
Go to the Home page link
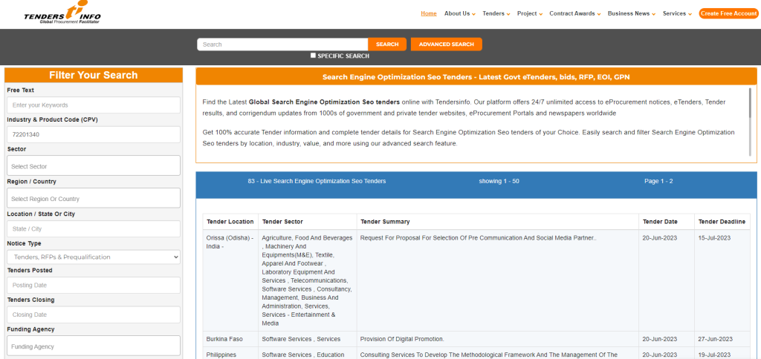tap(429, 13)
